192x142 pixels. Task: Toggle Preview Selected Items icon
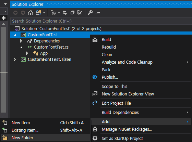pyautogui.click(x=98, y=13)
